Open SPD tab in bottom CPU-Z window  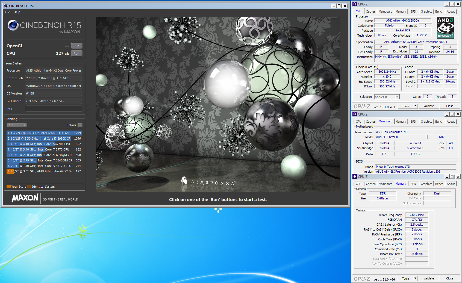[x=413, y=184]
